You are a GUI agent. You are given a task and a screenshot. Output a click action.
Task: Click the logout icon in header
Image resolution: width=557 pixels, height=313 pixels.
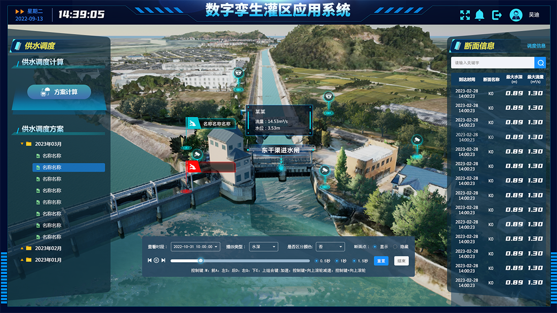pyautogui.click(x=497, y=15)
